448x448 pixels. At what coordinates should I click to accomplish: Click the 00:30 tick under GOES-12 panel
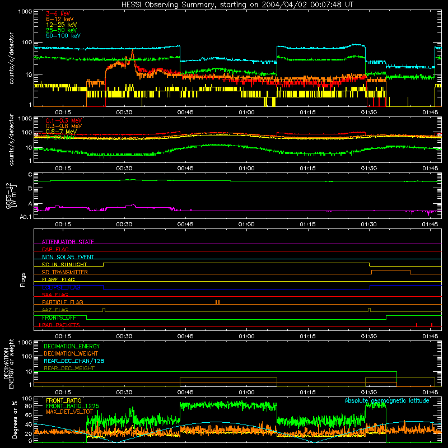pos(124,225)
